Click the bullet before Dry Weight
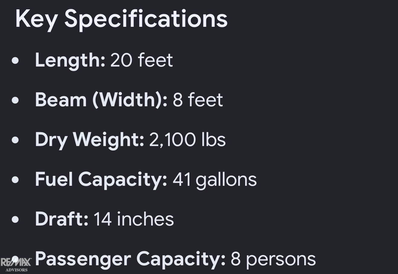The height and width of the screenshot is (274, 398). click(x=15, y=140)
